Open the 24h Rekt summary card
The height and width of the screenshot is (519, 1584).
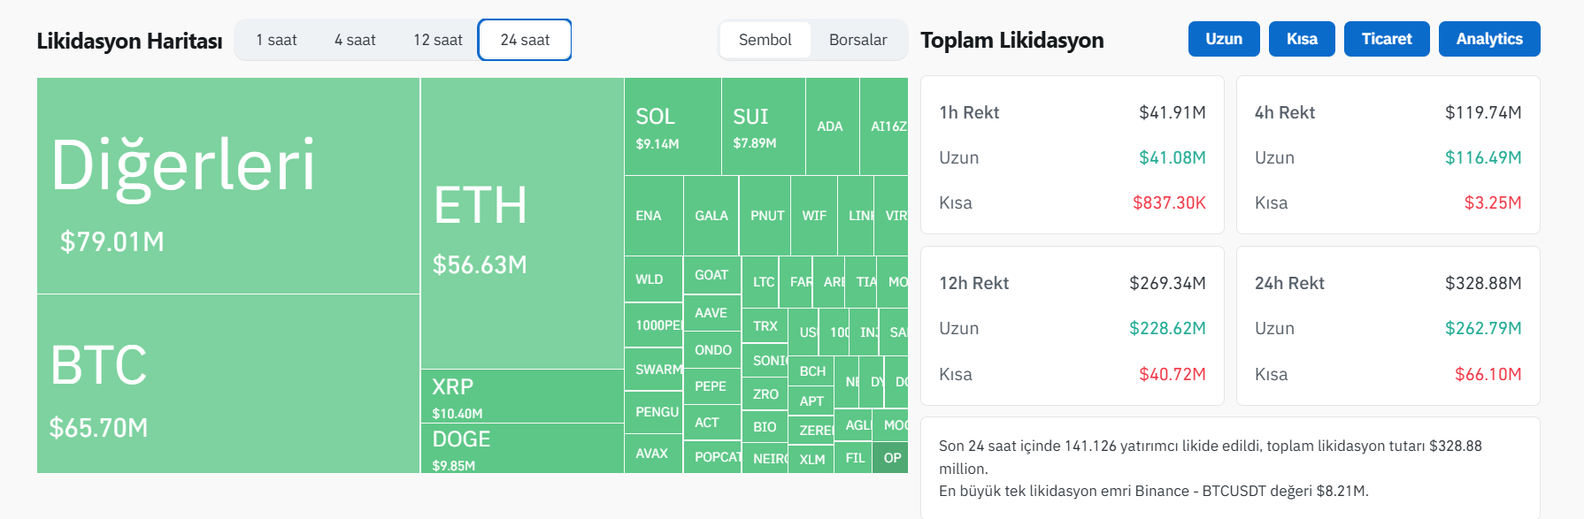tap(1388, 325)
